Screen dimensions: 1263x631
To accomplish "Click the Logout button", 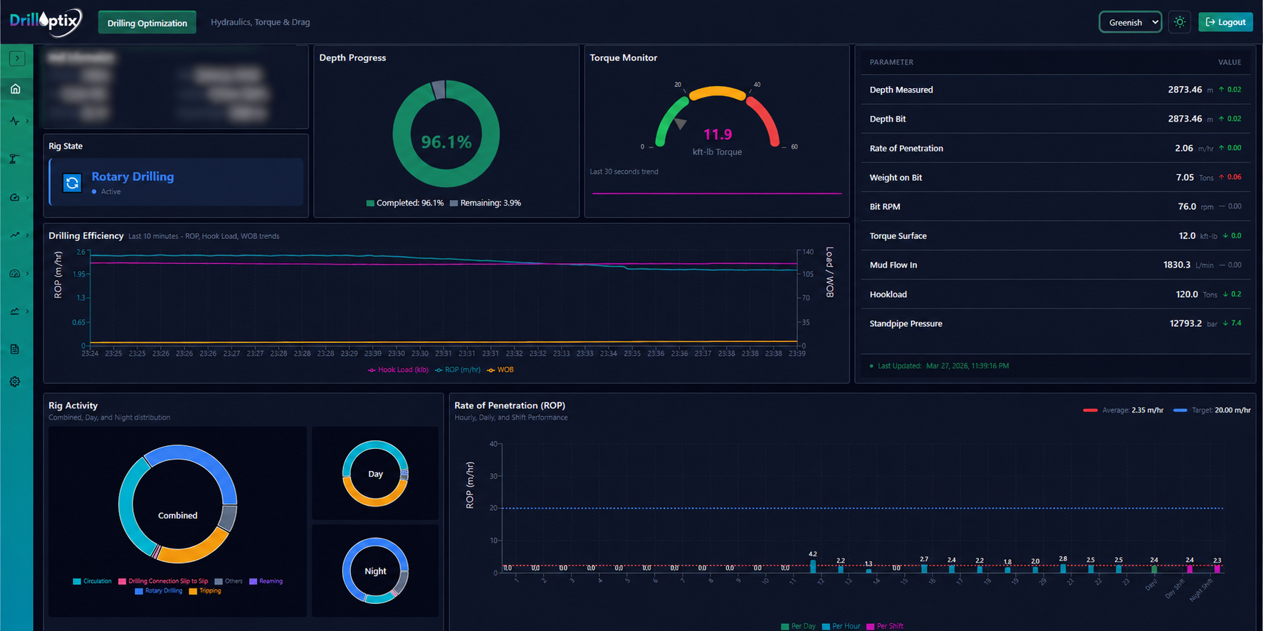I will click(x=1225, y=22).
